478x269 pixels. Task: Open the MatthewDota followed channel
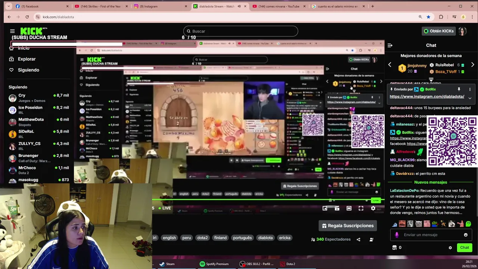[x=39, y=122]
